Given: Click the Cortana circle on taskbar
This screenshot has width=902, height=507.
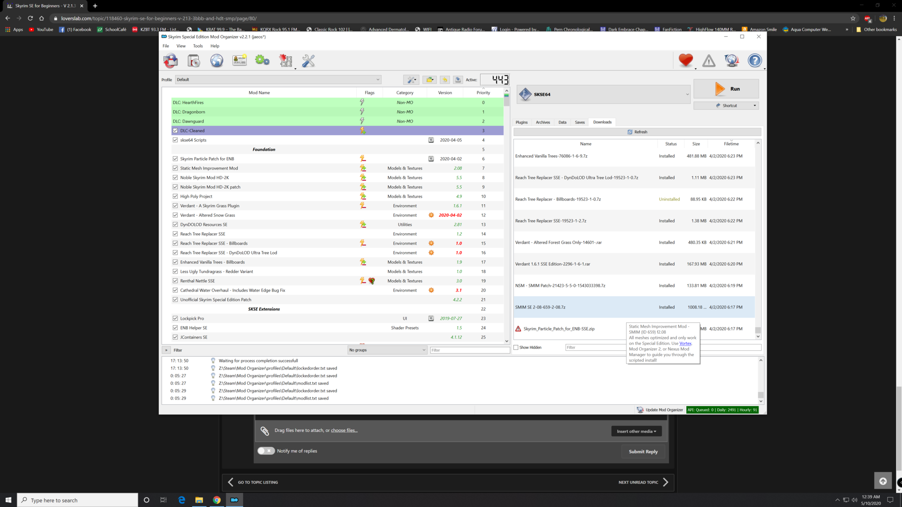Looking at the screenshot, I should (x=147, y=500).
